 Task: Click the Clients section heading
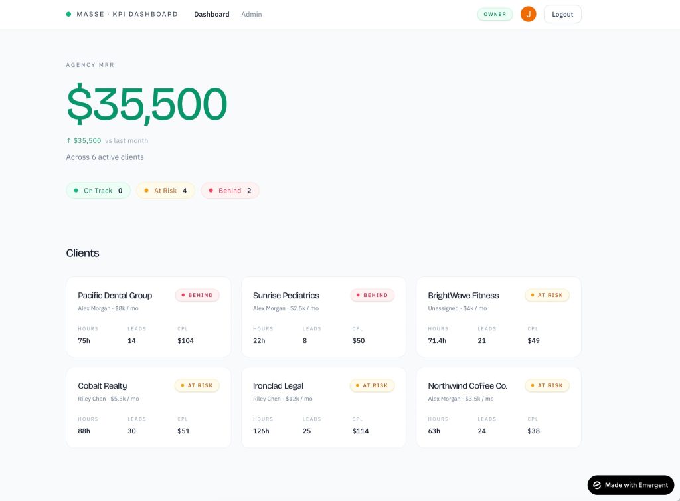point(82,253)
